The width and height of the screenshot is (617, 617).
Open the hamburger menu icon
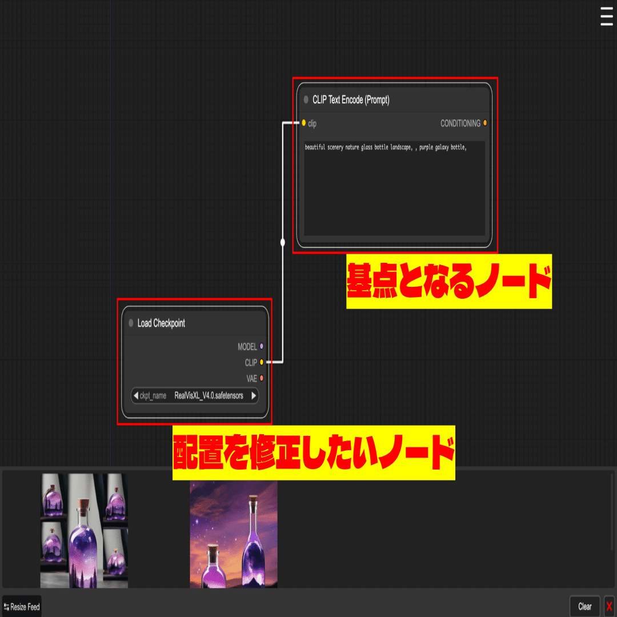[606, 17]
